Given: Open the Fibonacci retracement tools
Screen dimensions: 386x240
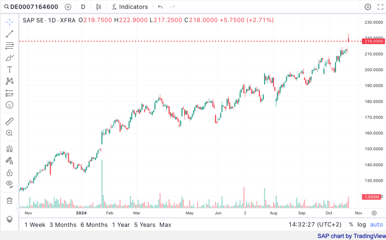Looking at the screenshot, I should (x=9, y=46).
